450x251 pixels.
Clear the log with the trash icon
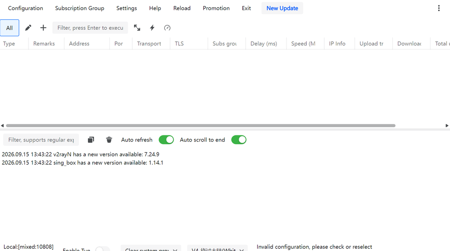pyautogui.click(x=109, y=140)
